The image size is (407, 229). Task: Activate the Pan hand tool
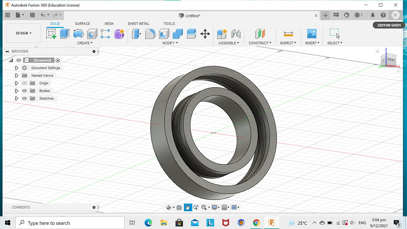187,207
